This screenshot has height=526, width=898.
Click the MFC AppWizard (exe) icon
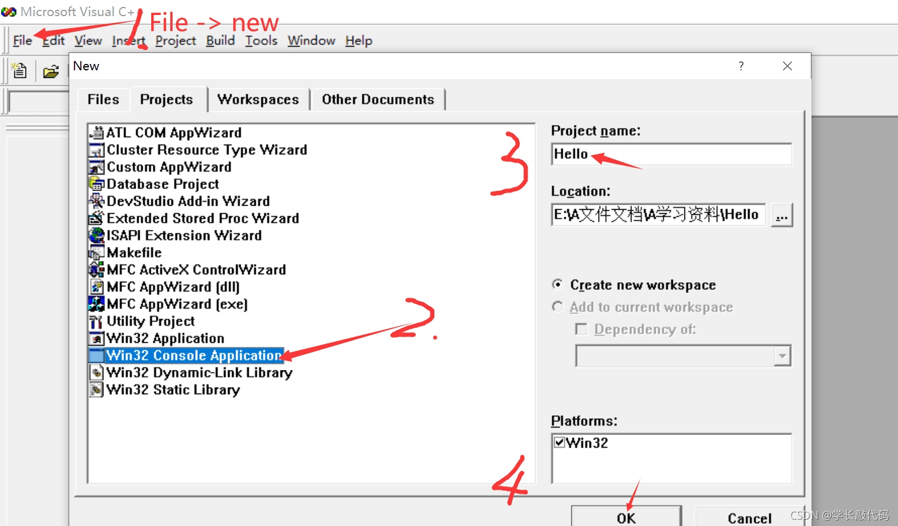[96, 304]
